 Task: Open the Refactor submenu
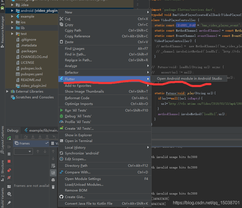click(x=105, y=73)
